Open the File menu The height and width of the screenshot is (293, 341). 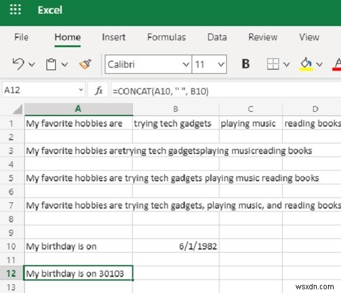click(x=21, y=37)
